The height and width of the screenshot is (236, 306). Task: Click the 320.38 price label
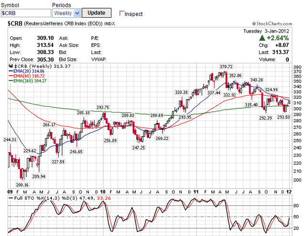[x=181, y=92]
